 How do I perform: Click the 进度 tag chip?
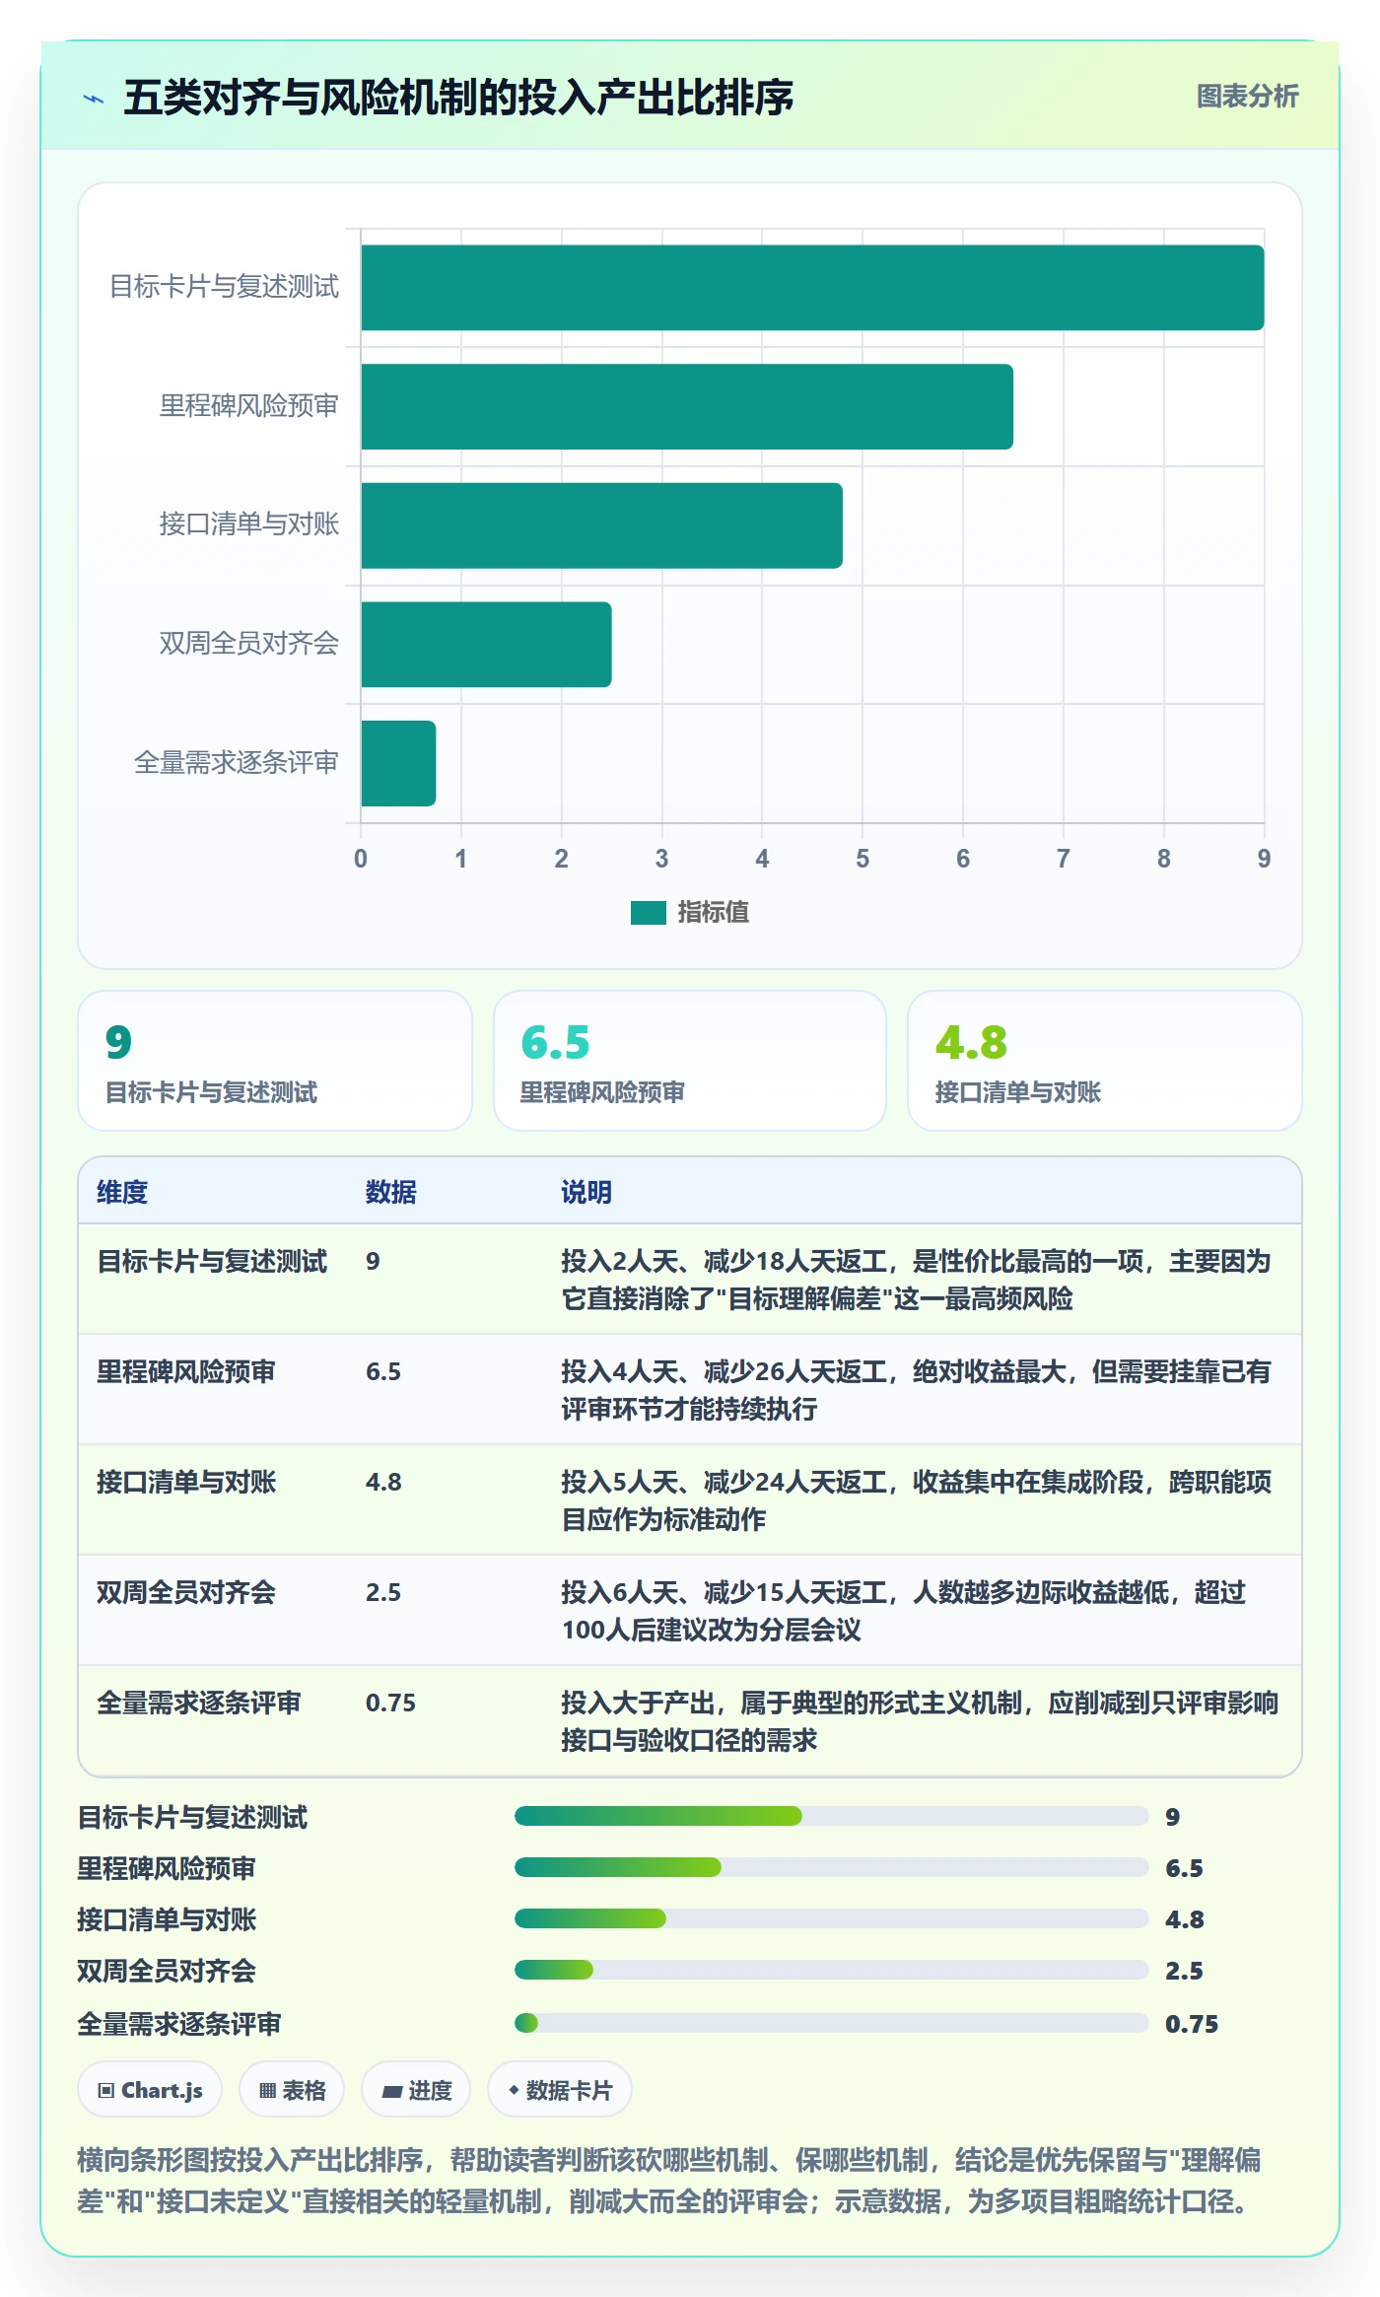(x=416, y=2090)
